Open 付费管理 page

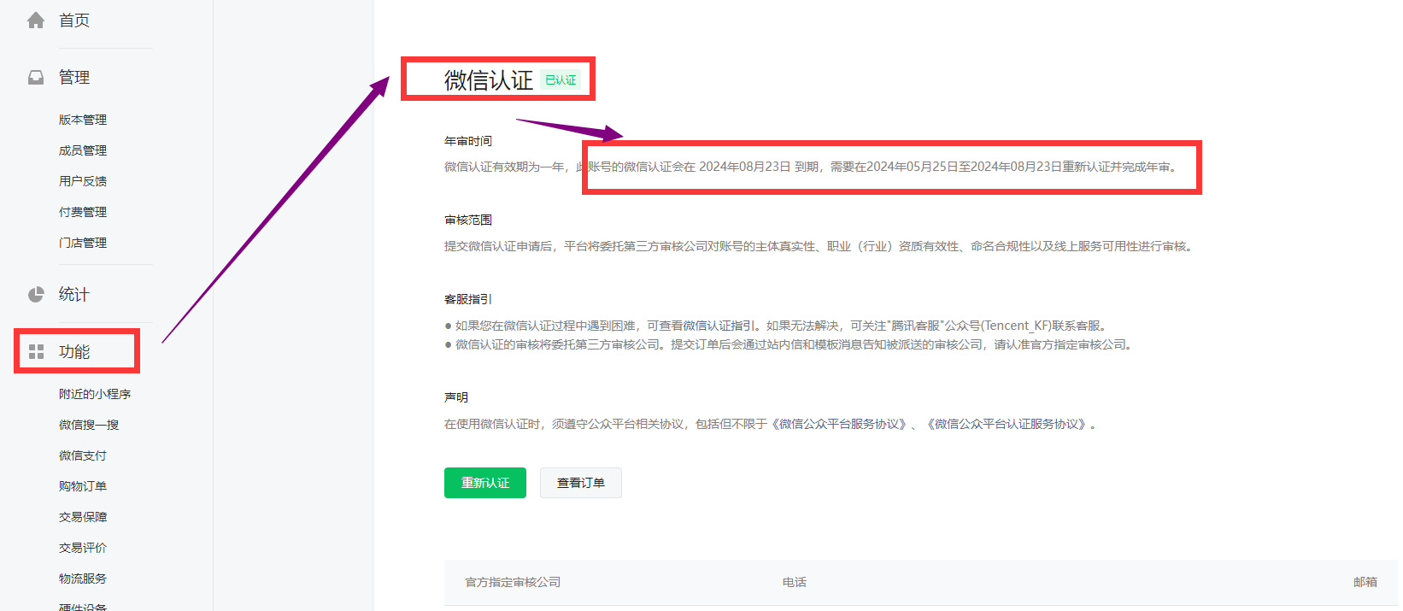tap(83, 212)
